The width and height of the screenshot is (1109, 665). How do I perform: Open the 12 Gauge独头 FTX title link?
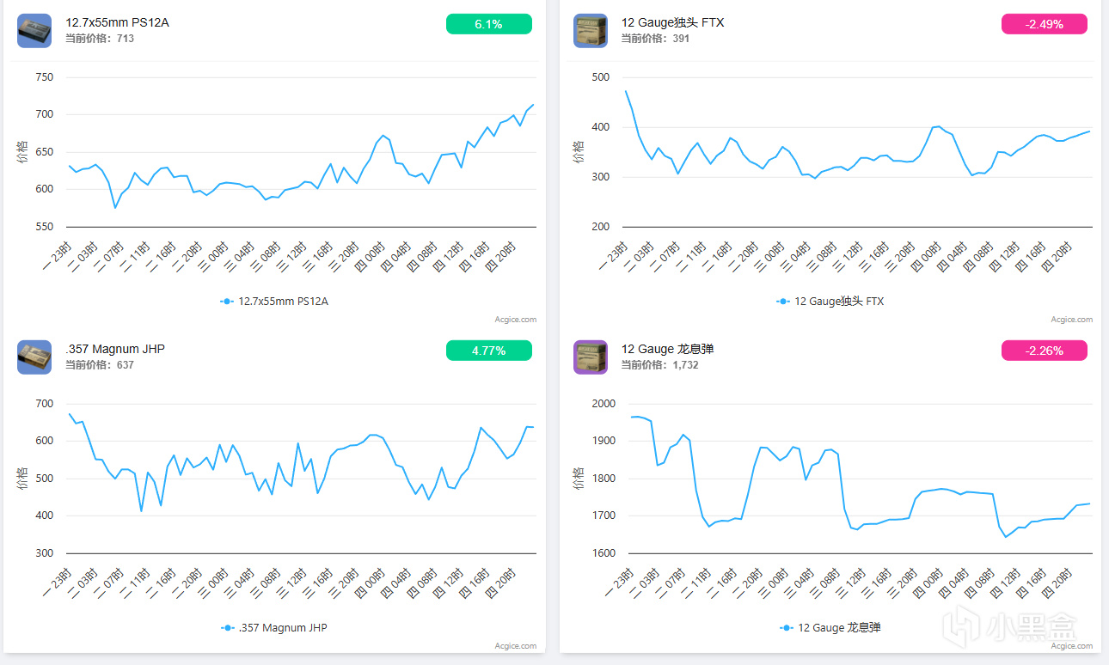pos(672,22)
